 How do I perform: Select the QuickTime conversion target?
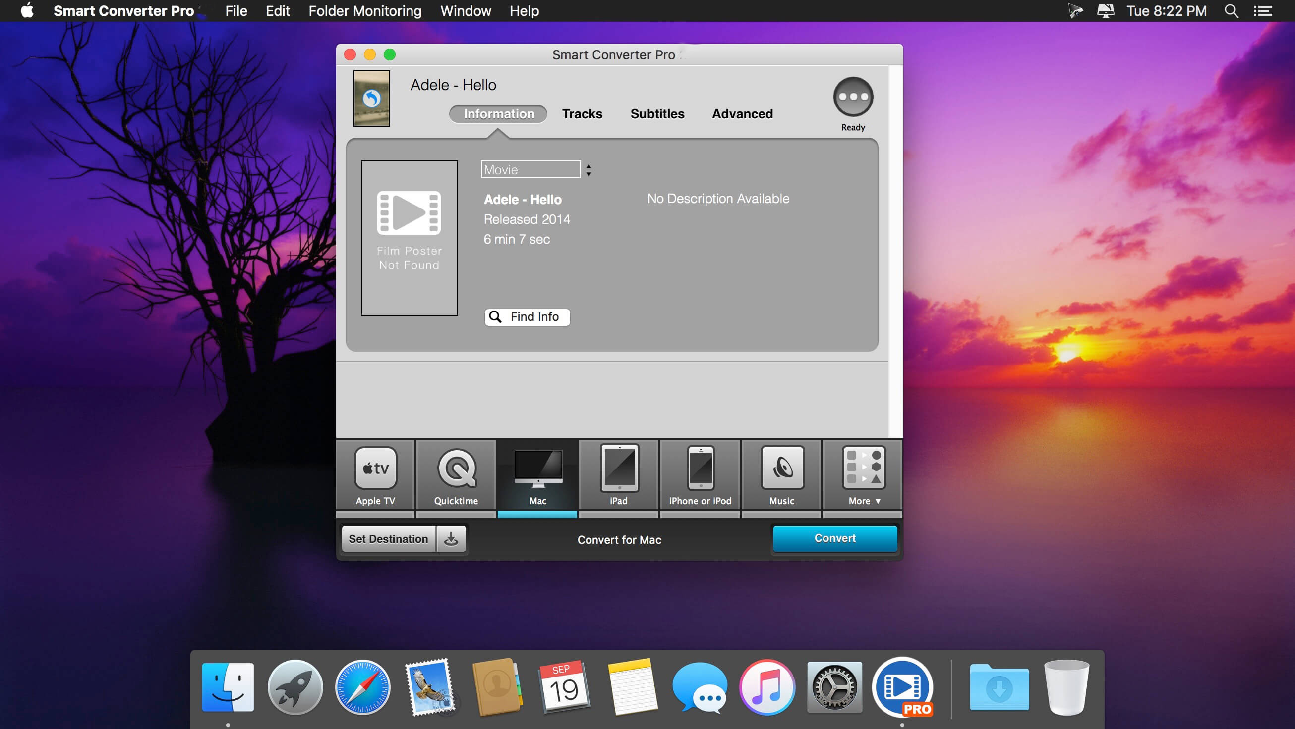tap(456, 475)
